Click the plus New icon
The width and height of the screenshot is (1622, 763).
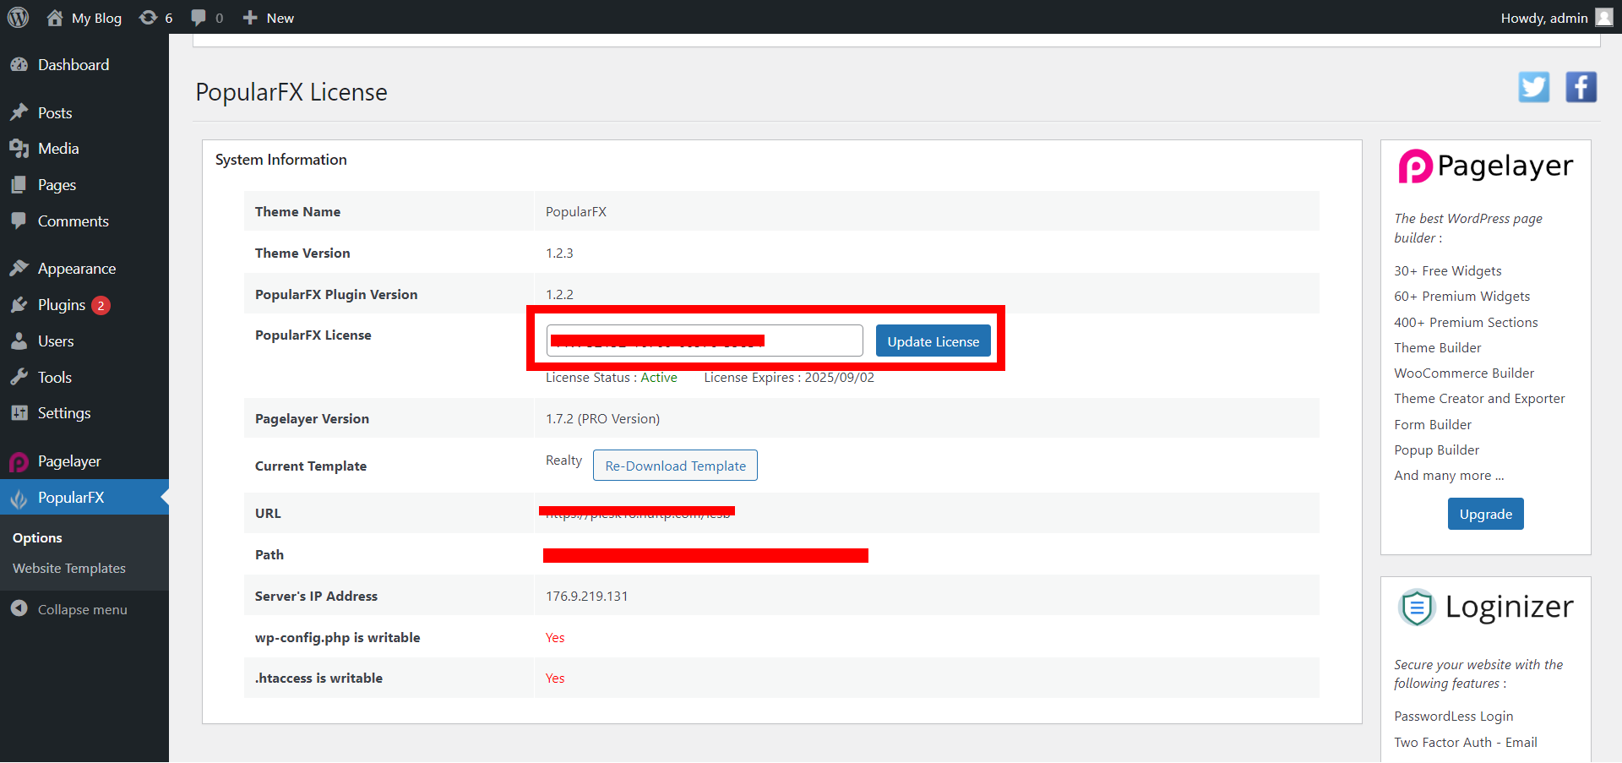point(250,17)
